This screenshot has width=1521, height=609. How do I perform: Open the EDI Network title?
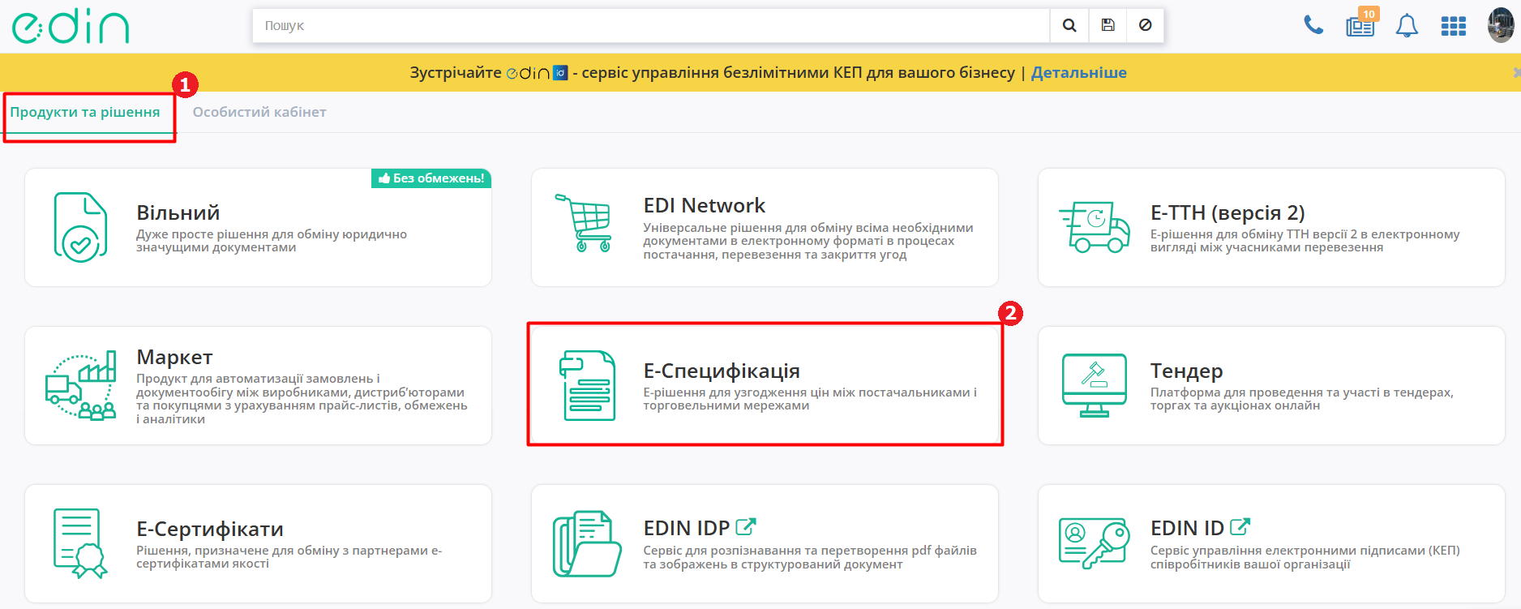tap(704, 205)
